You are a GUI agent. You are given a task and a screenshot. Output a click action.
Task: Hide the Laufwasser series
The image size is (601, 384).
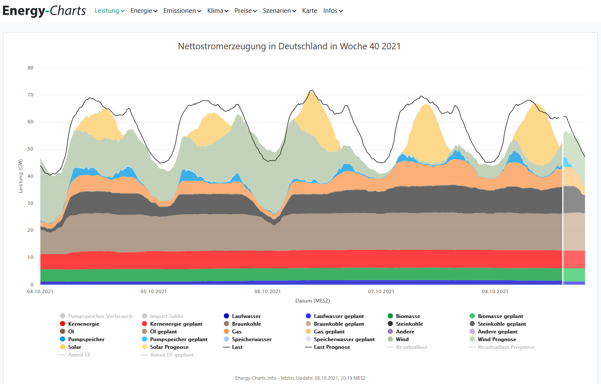pos(242,316)
